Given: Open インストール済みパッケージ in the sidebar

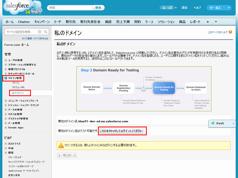Looking at the screenshot, I should pyautogui.click(x=21, y=166).
